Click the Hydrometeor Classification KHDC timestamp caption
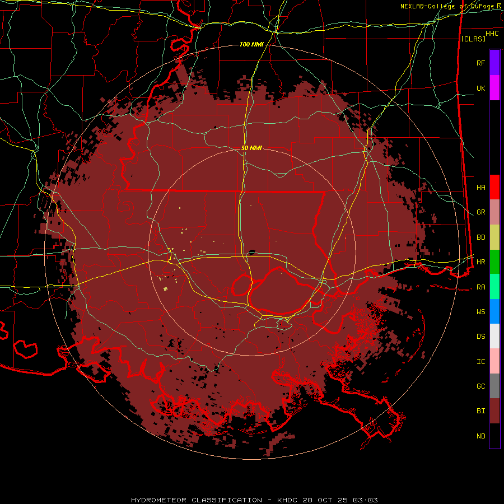 pos(254,500)
